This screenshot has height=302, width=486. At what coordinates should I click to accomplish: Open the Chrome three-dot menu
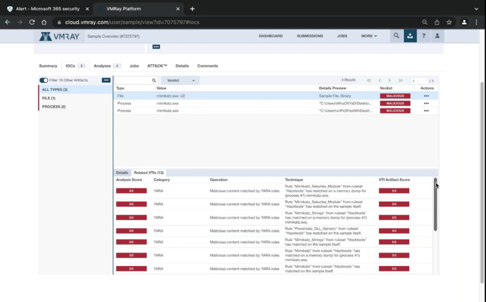pyautogui.click(x=477, y=22)
